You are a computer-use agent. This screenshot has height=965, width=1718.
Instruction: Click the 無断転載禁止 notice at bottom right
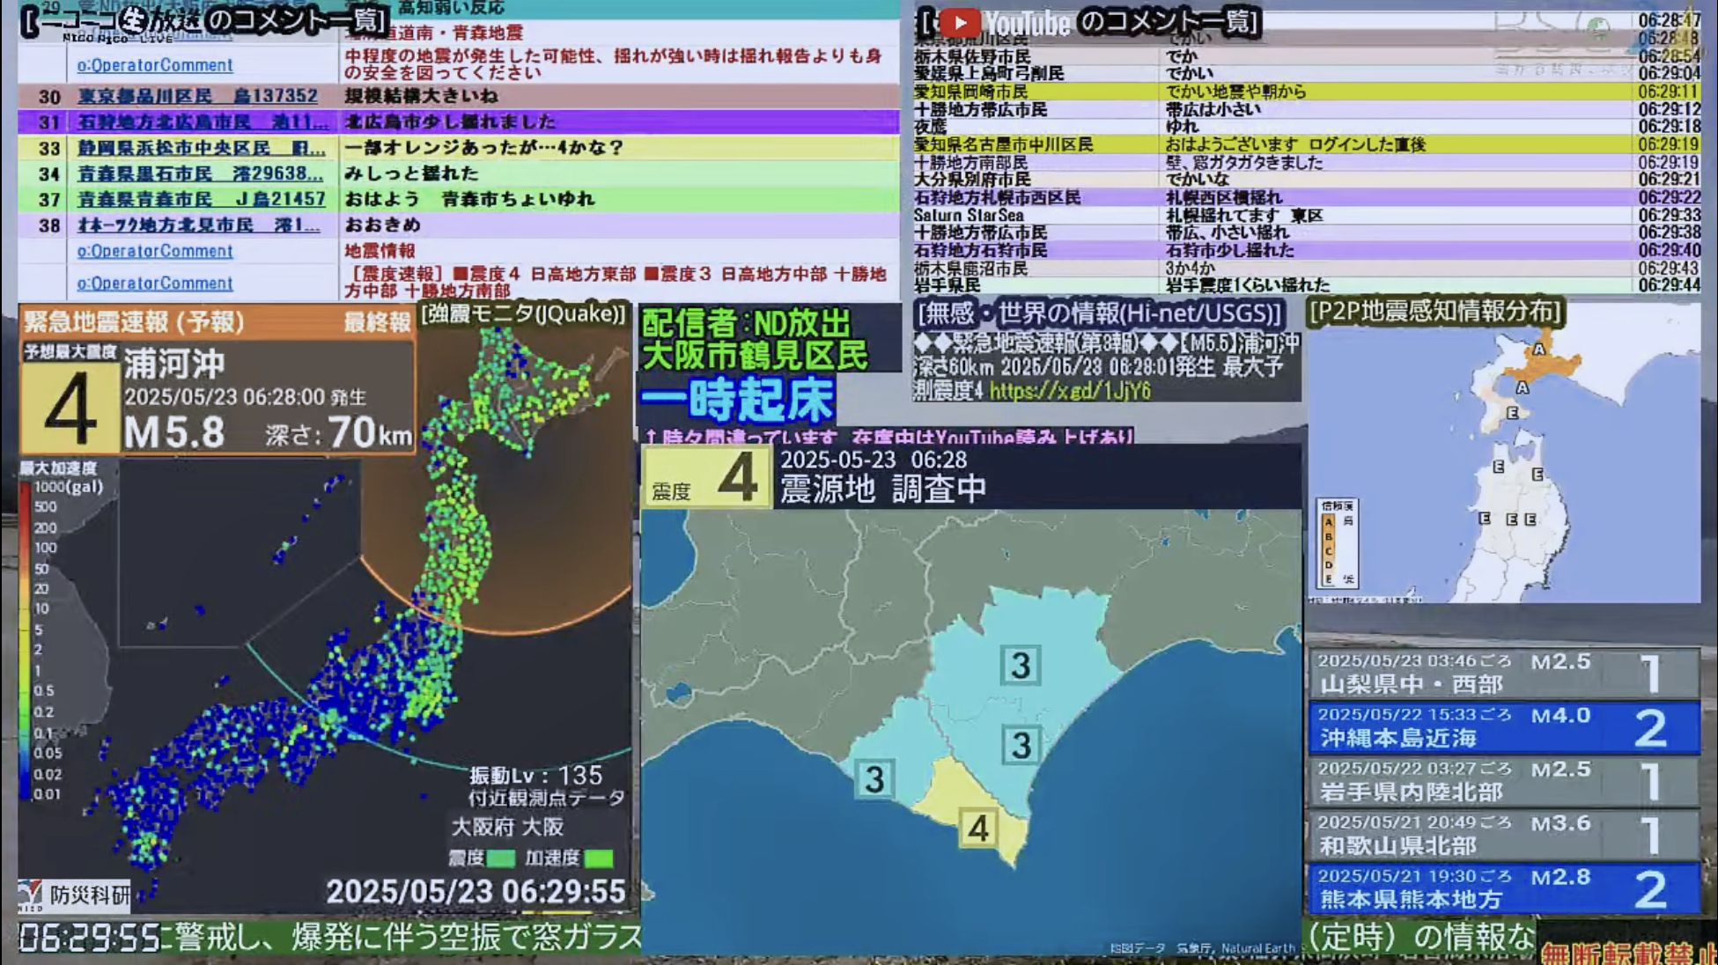[1627, 952]
